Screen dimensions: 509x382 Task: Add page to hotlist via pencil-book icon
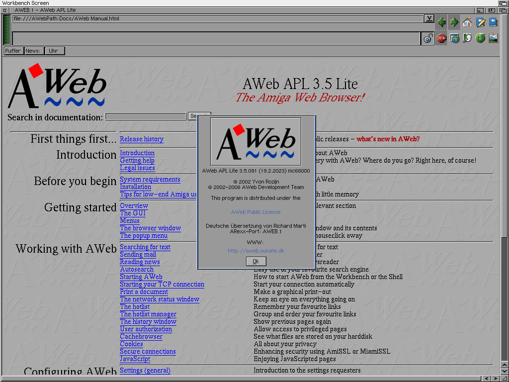[x=480, y=22]
